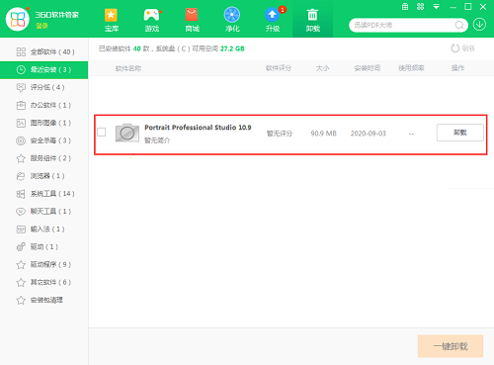
Task: Sort by 软件名称 column header
Action: click(x=128, y=68)
